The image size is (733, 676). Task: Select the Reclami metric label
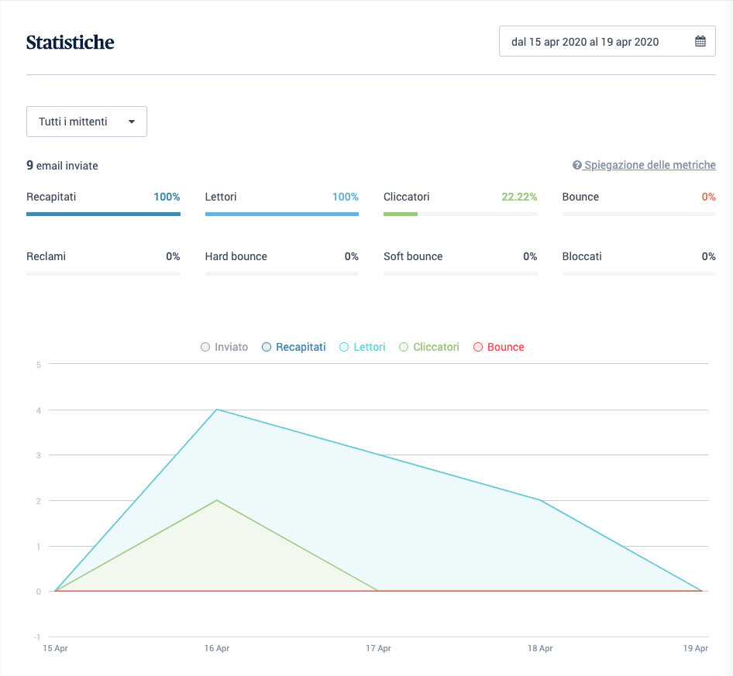[x=46, y=256]
